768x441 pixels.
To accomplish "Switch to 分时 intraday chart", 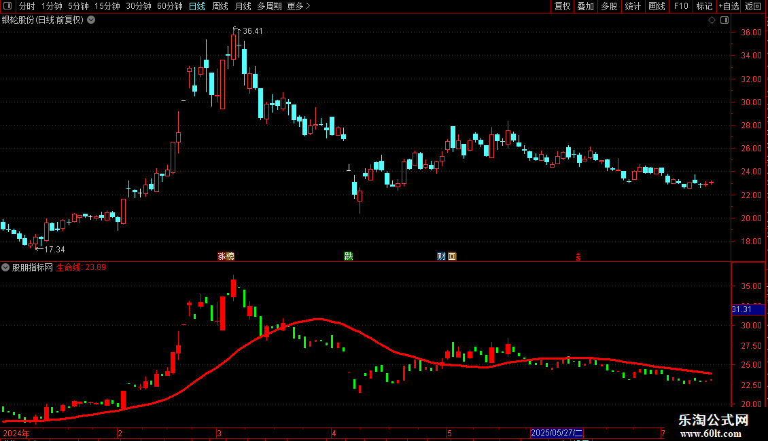I will click(x=27, y=6).
